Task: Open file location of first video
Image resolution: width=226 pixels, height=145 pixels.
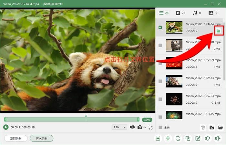Action: (219, 31)
